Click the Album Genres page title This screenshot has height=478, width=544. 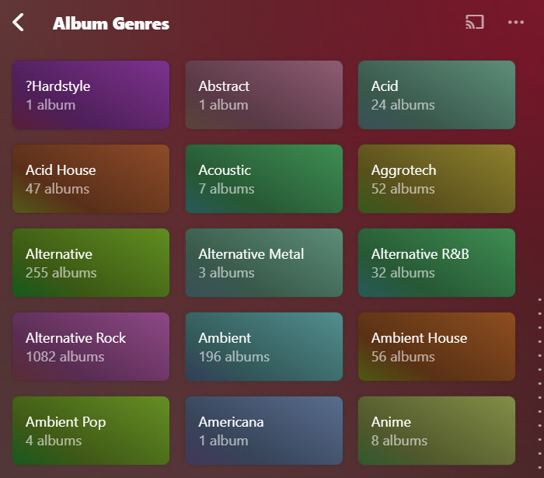111,23
